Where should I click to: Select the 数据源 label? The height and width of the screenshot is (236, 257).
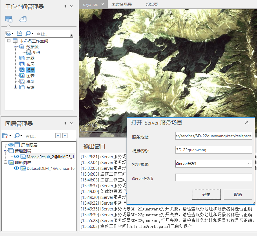coord(32,47)
